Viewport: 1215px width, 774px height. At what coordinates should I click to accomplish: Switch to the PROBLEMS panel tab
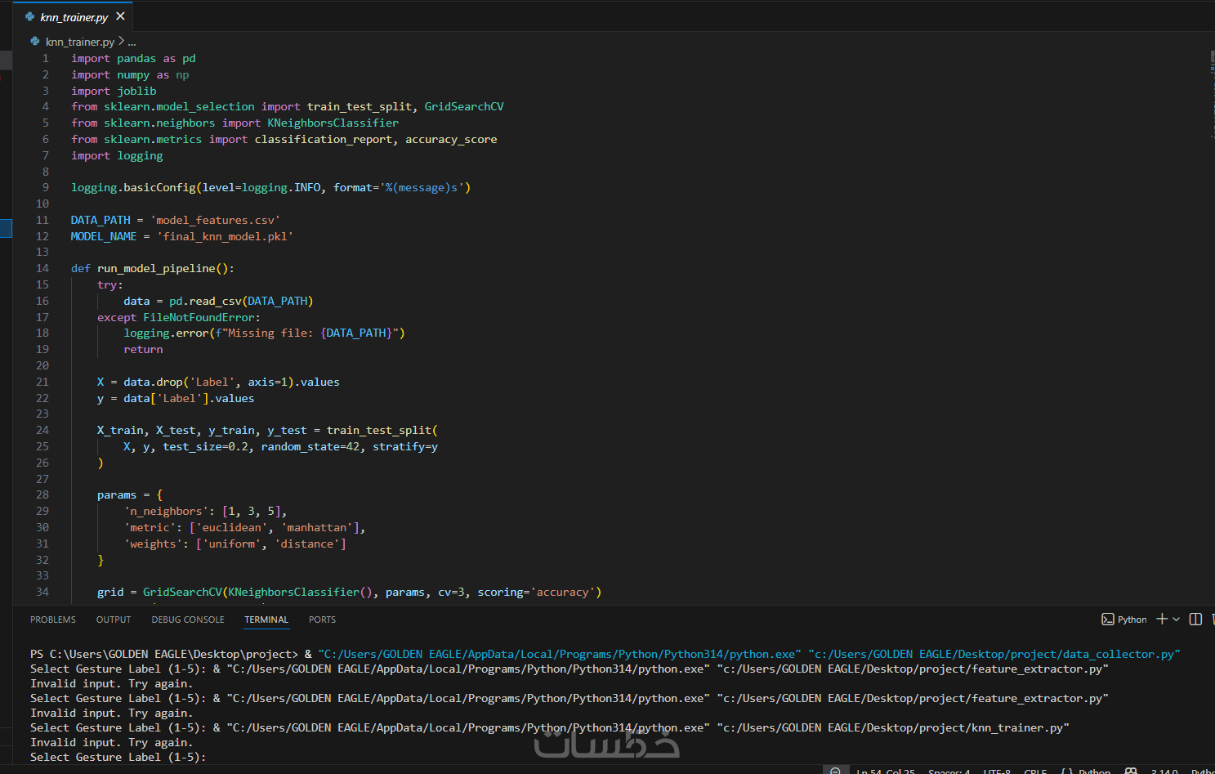53,620
